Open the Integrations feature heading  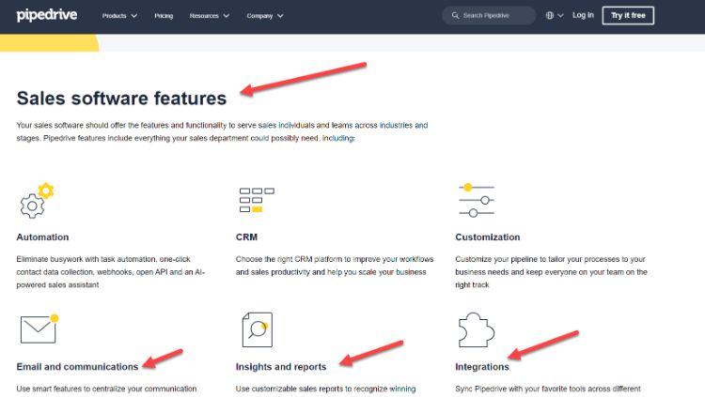click(482, 366)
